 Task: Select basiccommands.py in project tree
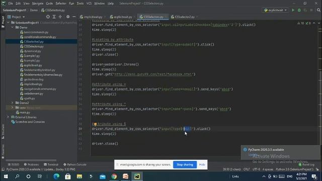pos(36,32)
